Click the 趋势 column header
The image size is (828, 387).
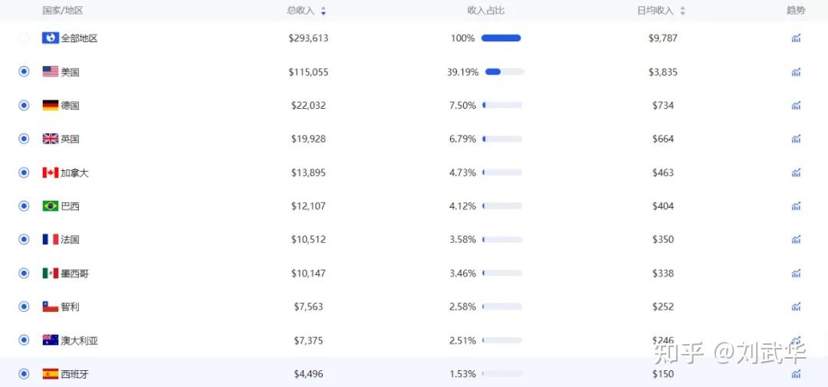pos(796,11)
